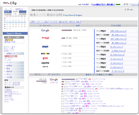Click Yahoo's page view value 177
139x115 pixels.
coord(118,39)
